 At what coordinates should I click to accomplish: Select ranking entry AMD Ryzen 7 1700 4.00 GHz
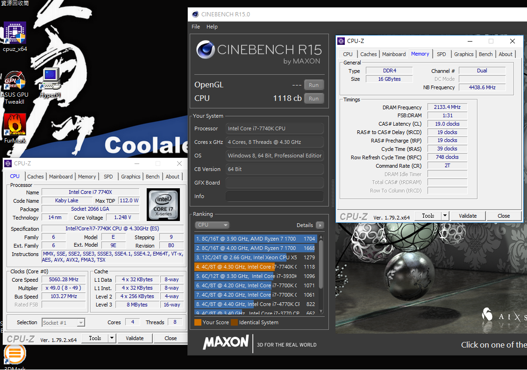[256, 248]
